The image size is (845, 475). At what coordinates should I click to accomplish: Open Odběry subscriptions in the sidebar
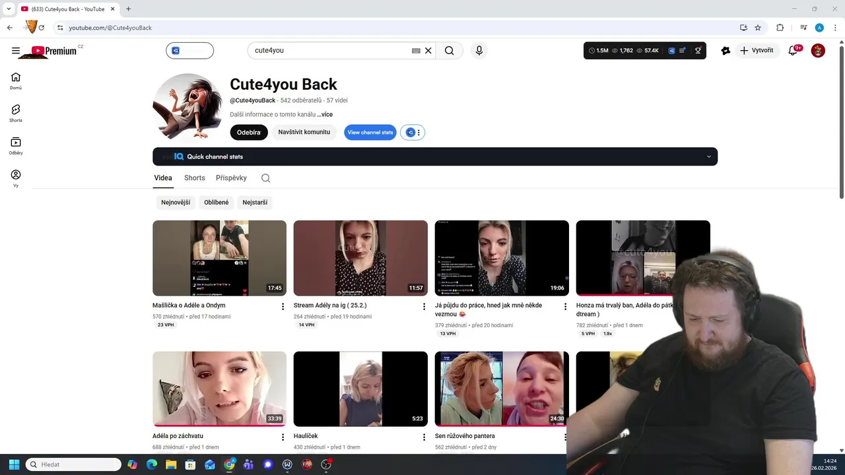point(16,146)
